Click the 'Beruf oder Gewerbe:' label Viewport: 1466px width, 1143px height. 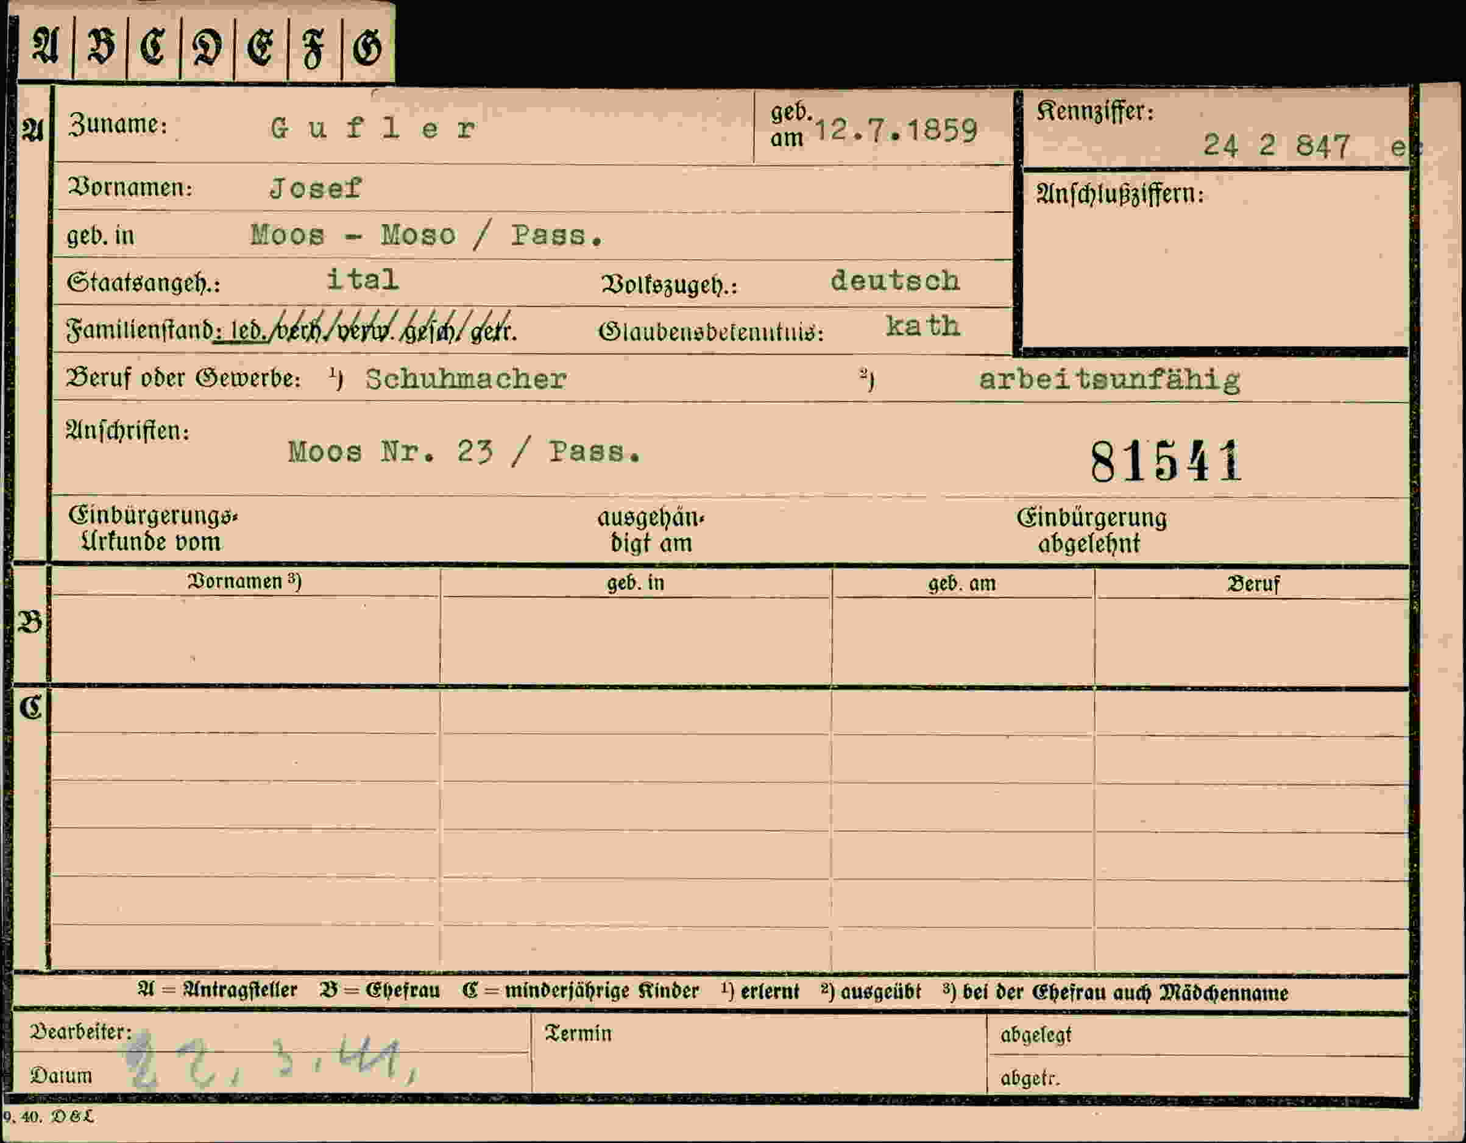(183, 378)
